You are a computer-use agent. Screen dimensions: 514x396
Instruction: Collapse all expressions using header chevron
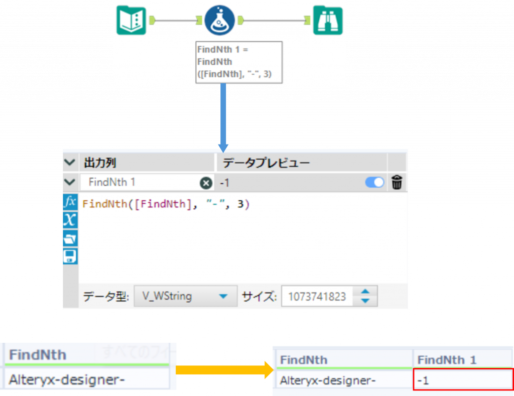pos(70,163)
